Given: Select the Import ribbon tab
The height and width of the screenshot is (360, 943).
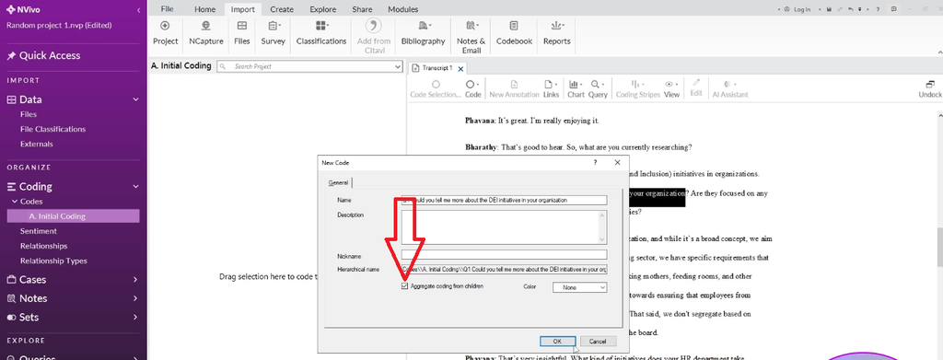Looking at the screenshot, I should coord(243,9).
